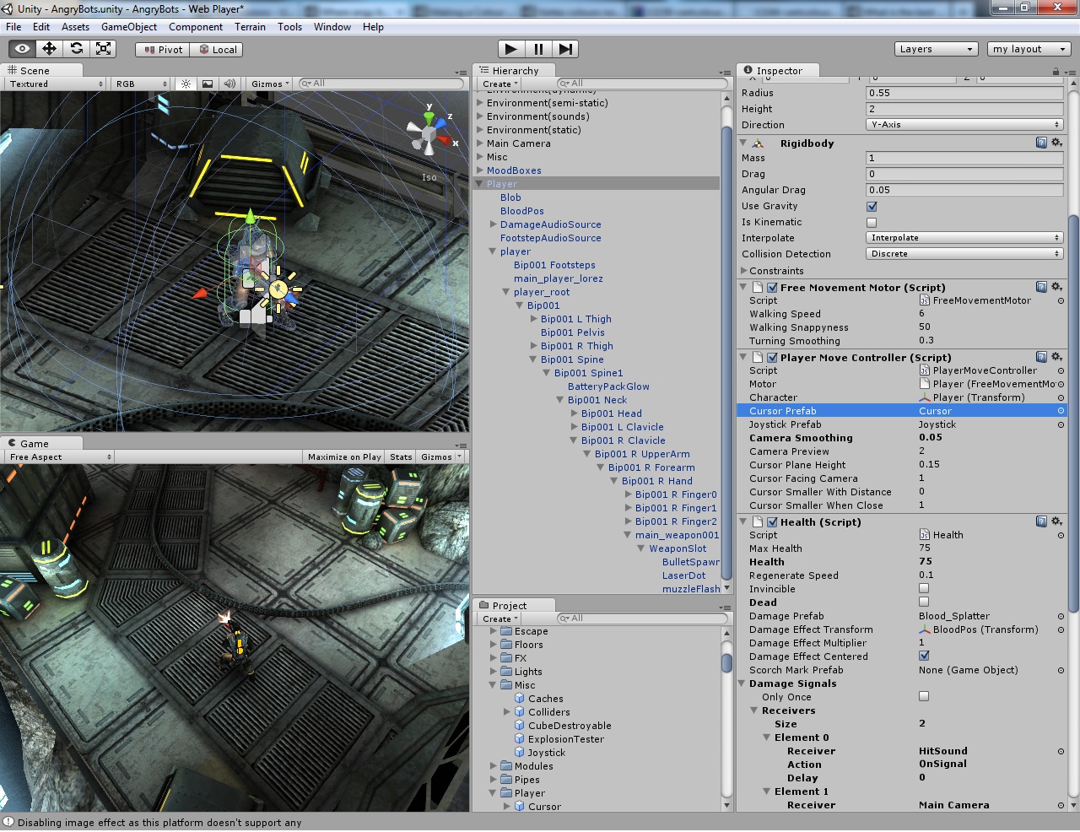
Task: Open the Component menu
Action: click(x=196, y=27)
